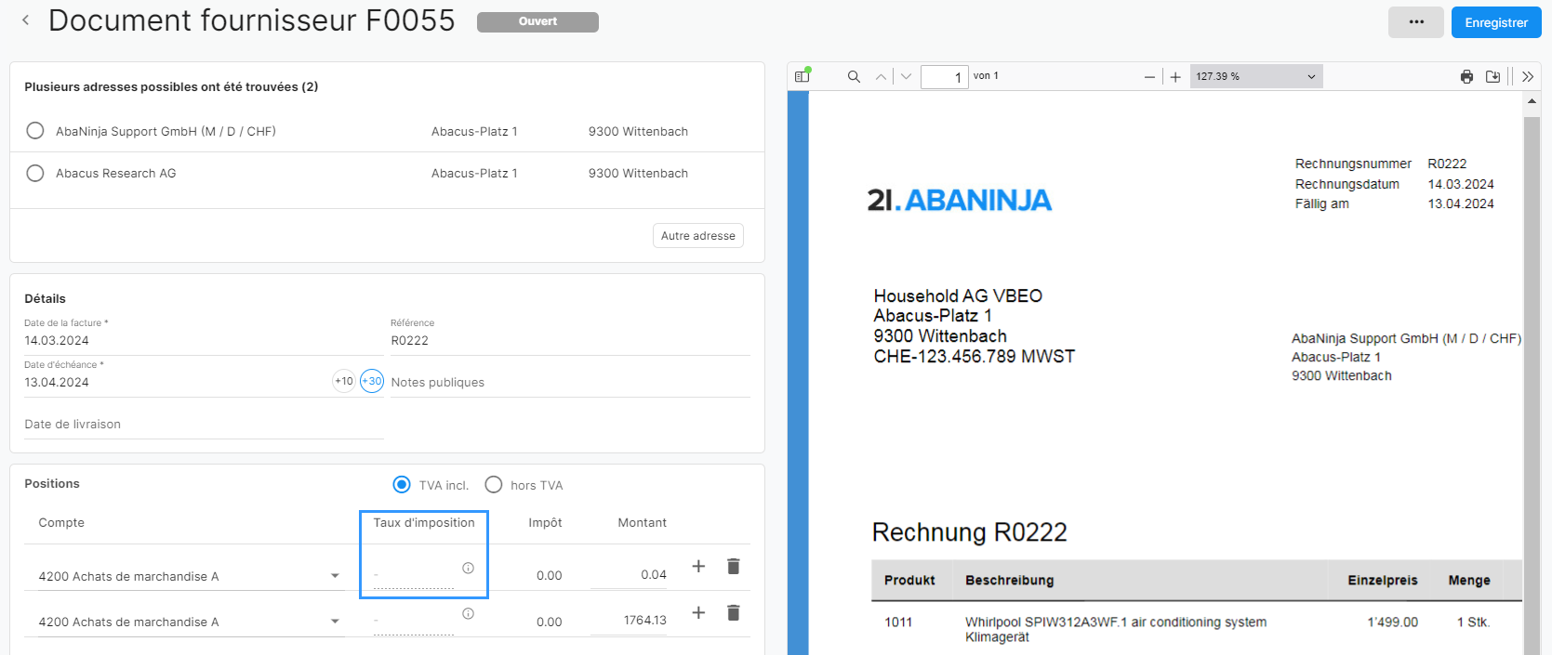This screenshot has height=655, width=1552.
Task: Click the 21.ABANINJA logo in the PDF
Action: (x=959, y=200)
